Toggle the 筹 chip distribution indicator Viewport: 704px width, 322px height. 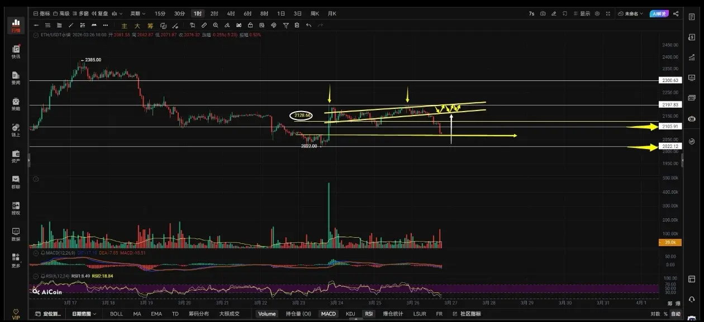tap(150, 26)
